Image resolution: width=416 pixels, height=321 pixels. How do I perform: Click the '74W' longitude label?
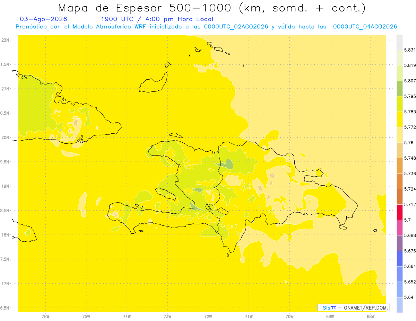(x=127, y=316)
